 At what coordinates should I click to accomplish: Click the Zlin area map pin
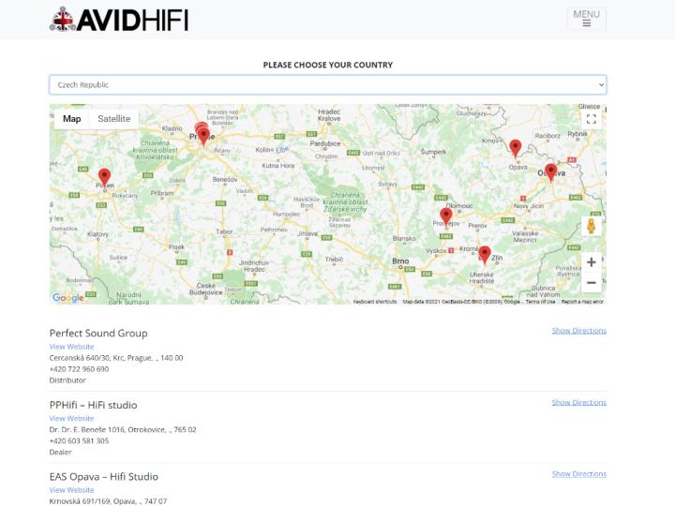pyautogui.click(x=485, y=255)
